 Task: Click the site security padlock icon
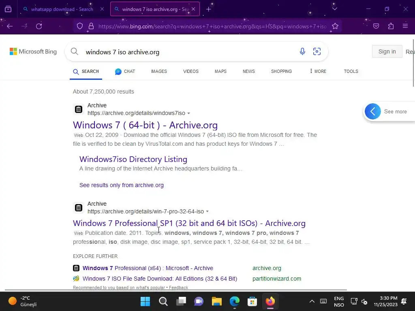pyautogui.click(x=91, y=26)
